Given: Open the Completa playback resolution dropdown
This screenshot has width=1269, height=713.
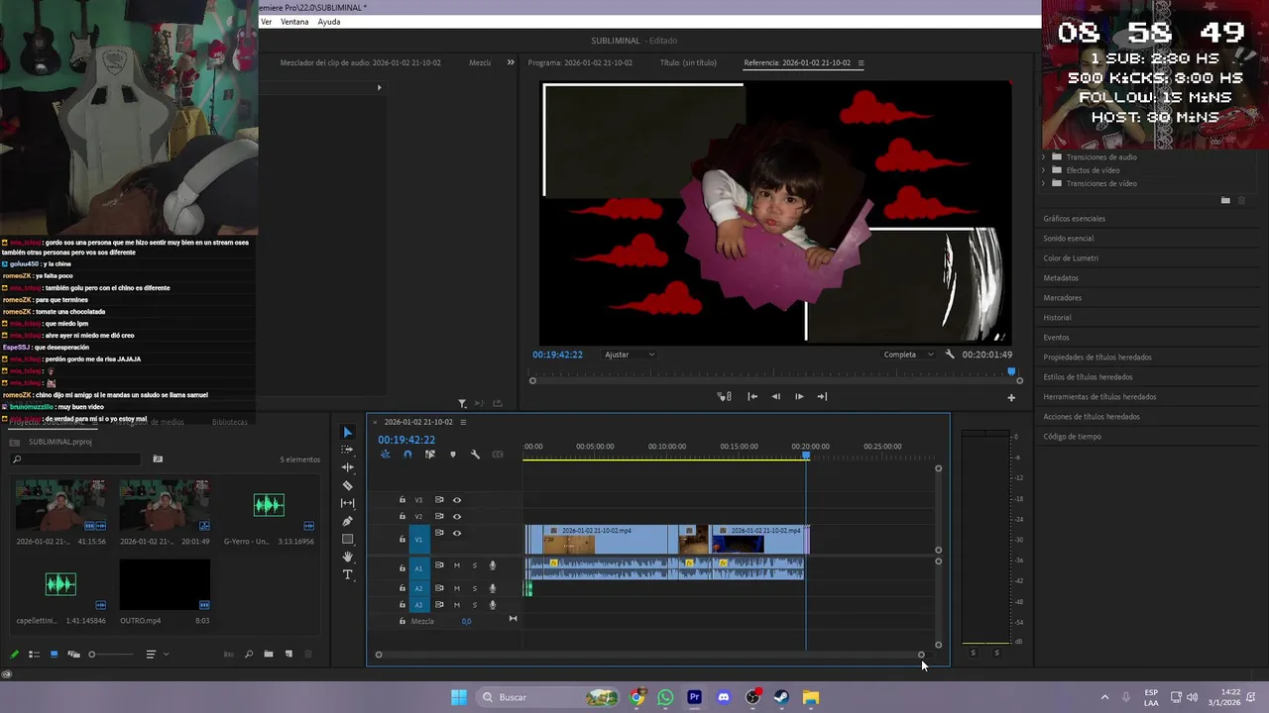Looking at the screenshot, I should pos(908,355).
